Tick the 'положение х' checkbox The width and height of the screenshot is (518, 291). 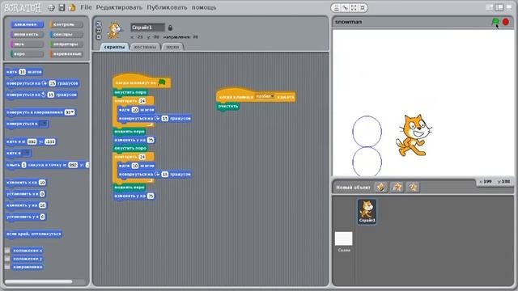point(7,251)
